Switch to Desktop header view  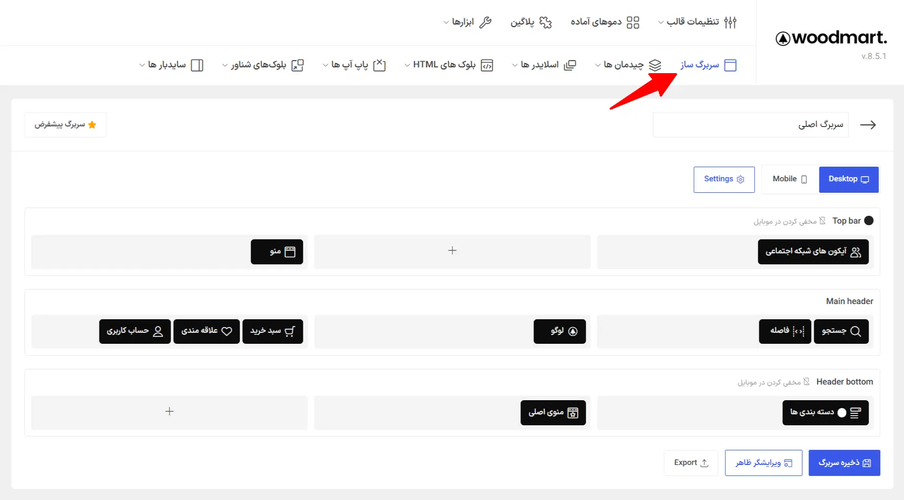(849, 179)
